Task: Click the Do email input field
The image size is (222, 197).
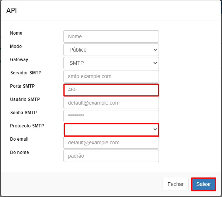Action: point(111,143)
